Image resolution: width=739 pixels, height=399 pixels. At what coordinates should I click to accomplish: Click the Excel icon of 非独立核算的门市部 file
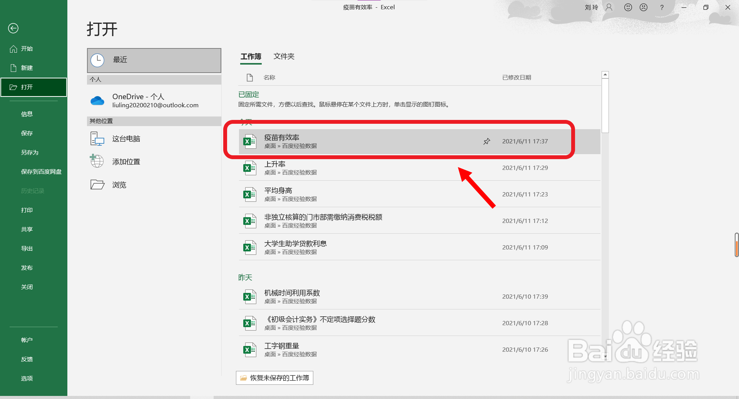pyautogui.click(x=250, y=221)
